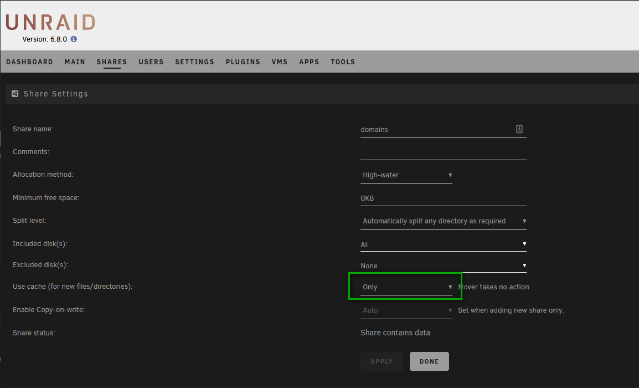Image resolution: width=639 pixels, height=388 pixels.
Task: Click the 'Enable Copy-on-write:' label
Action: click(49, 310)
